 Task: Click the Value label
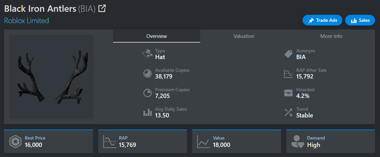click(x=219, y=138)
